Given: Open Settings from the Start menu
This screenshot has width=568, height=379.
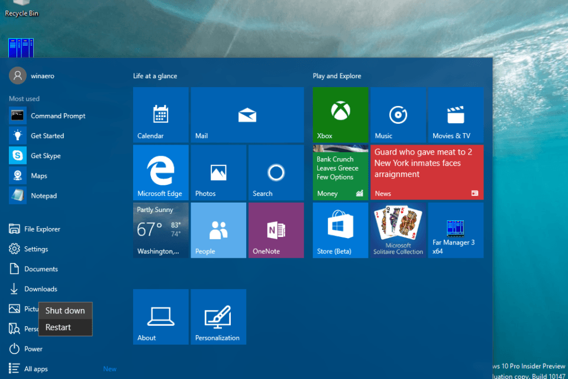Looking at the screenshot, I should 35,249.
